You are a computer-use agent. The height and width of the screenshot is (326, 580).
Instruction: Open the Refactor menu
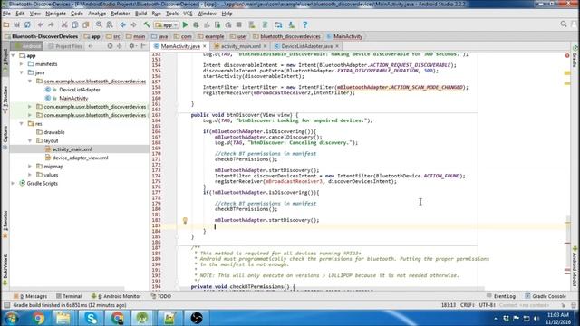pos(121,14)
